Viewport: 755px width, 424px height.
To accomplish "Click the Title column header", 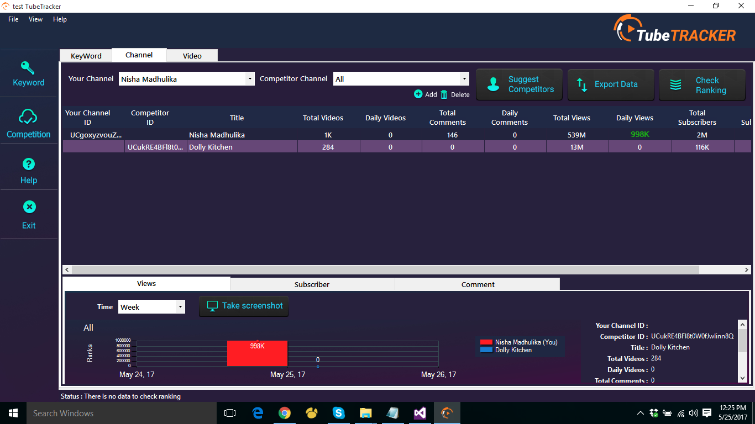I will pos(237,118).
